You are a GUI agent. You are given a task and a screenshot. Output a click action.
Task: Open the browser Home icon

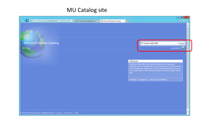pyautogui.click(x=181, y=21)
